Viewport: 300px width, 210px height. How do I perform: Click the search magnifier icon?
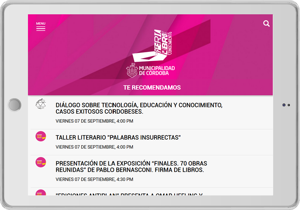(266, 23)
